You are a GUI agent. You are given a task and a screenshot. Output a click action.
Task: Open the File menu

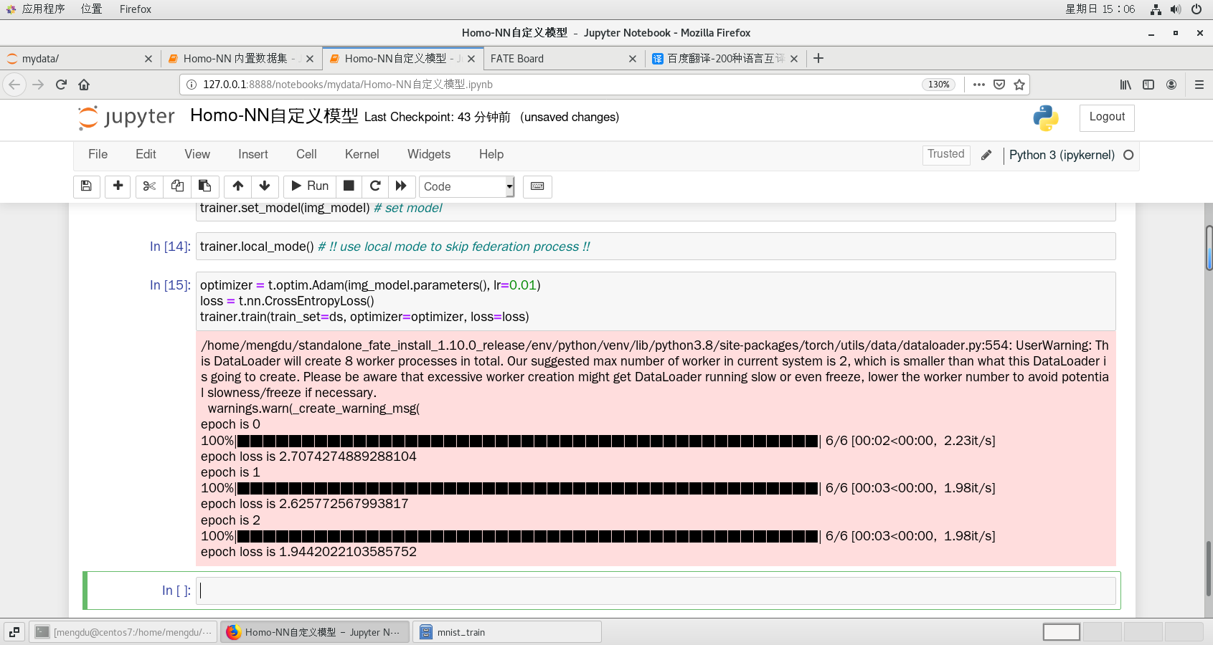(x=98, y=154)
